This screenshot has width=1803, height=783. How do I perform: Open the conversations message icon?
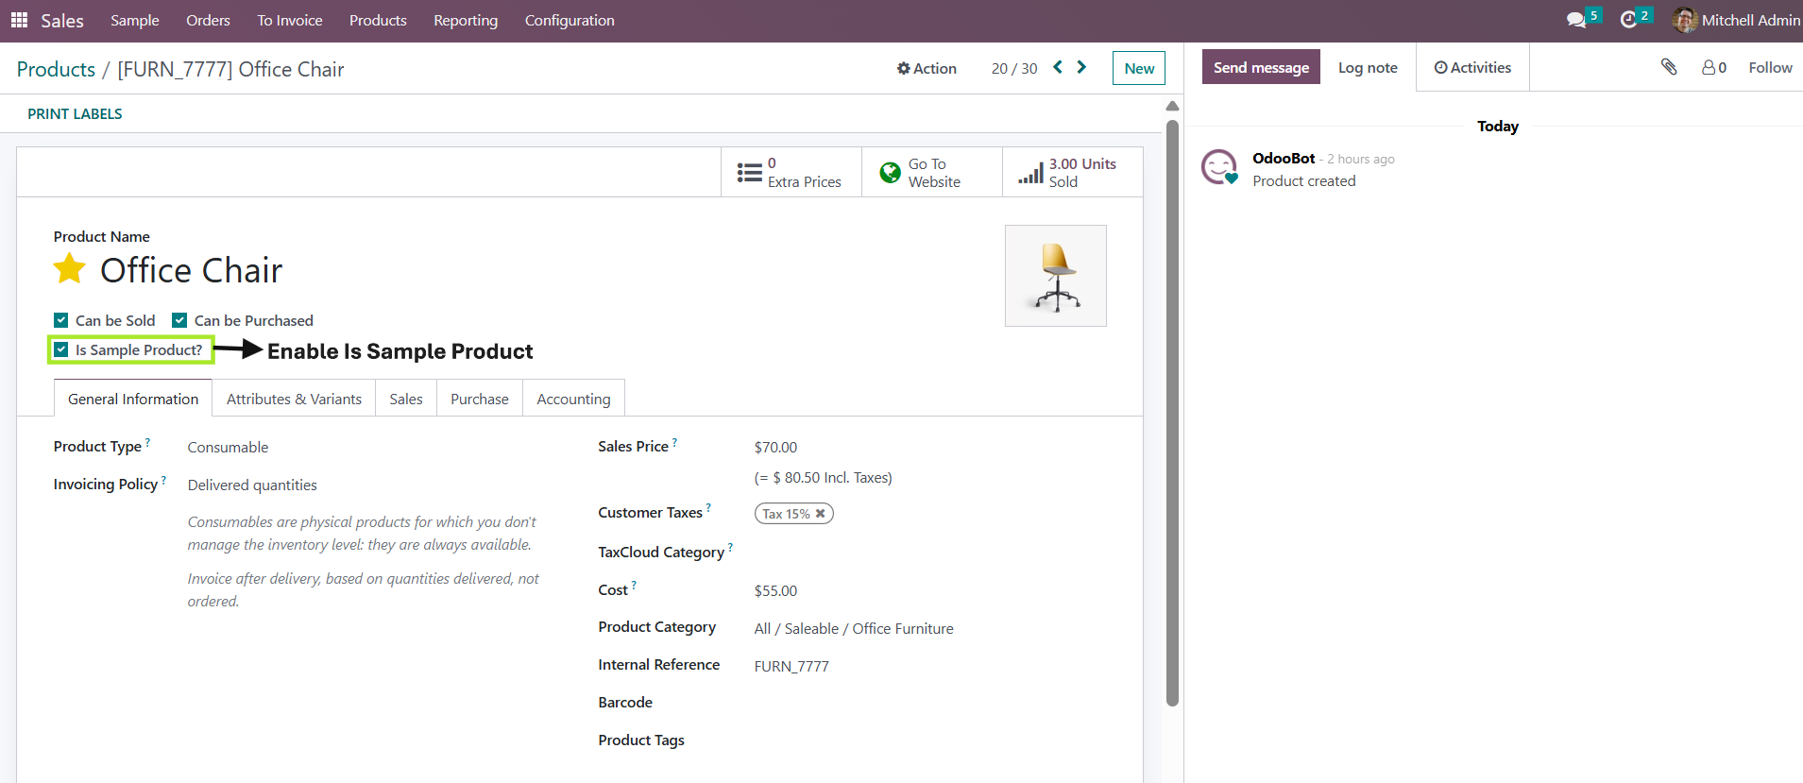[1576, 20]
